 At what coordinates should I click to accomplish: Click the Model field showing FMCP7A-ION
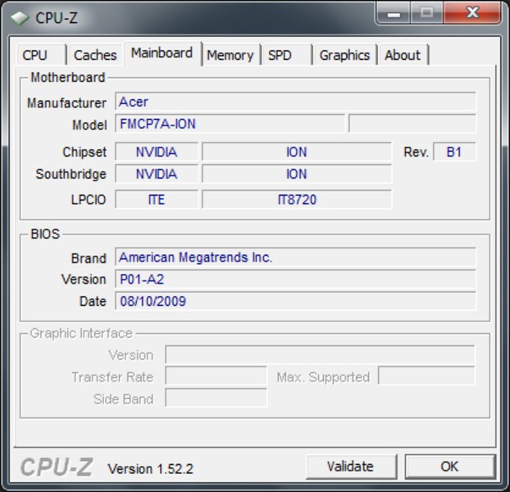point(230,124)
